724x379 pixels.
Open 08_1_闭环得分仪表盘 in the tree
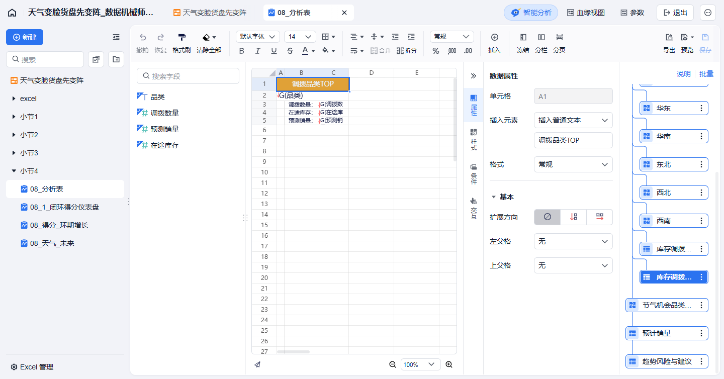(65, 207)
